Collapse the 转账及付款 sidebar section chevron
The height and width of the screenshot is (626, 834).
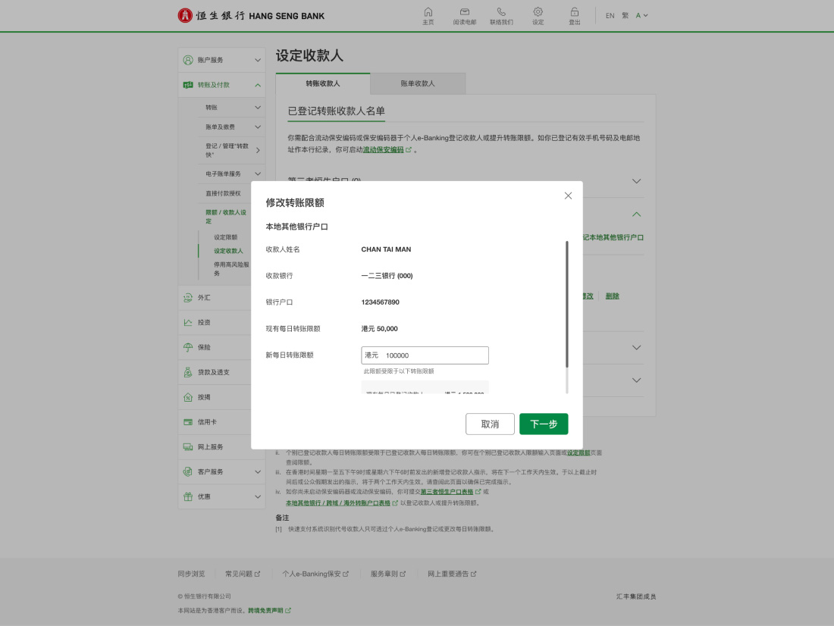[258, 85]
